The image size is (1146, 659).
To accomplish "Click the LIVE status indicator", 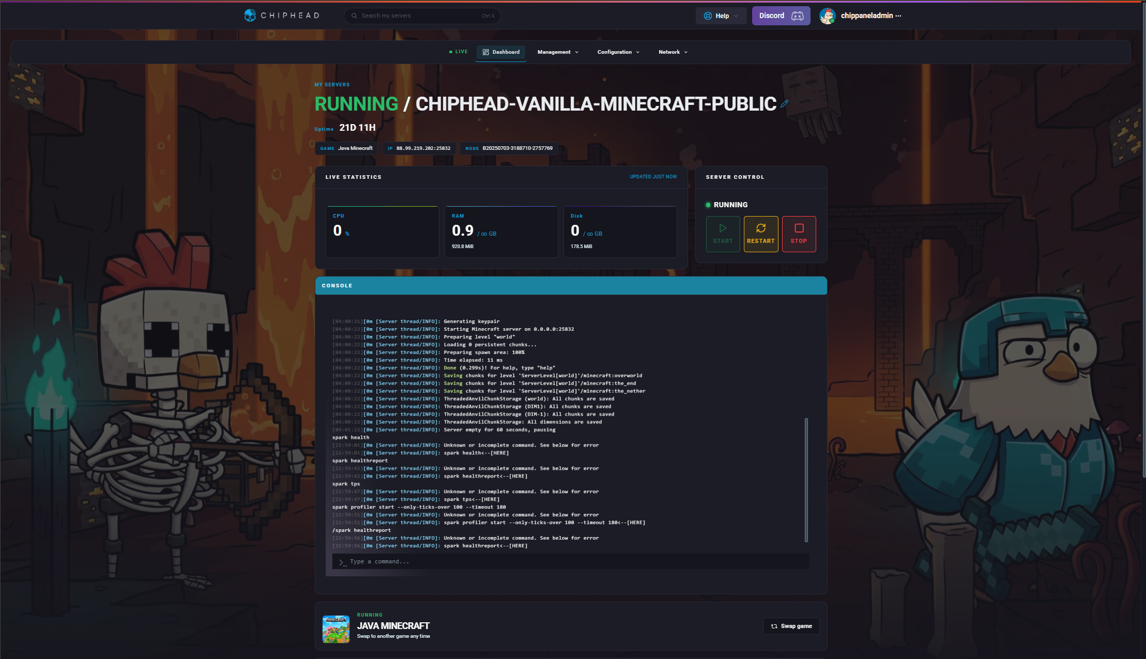I will (x=459, y=52).
